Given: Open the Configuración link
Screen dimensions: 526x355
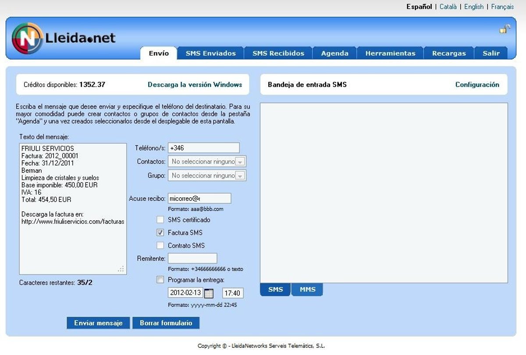Looking at the screenshot, I should [477, 84].
